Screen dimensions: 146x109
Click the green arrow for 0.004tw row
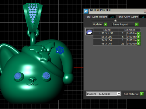click(139, 37)
